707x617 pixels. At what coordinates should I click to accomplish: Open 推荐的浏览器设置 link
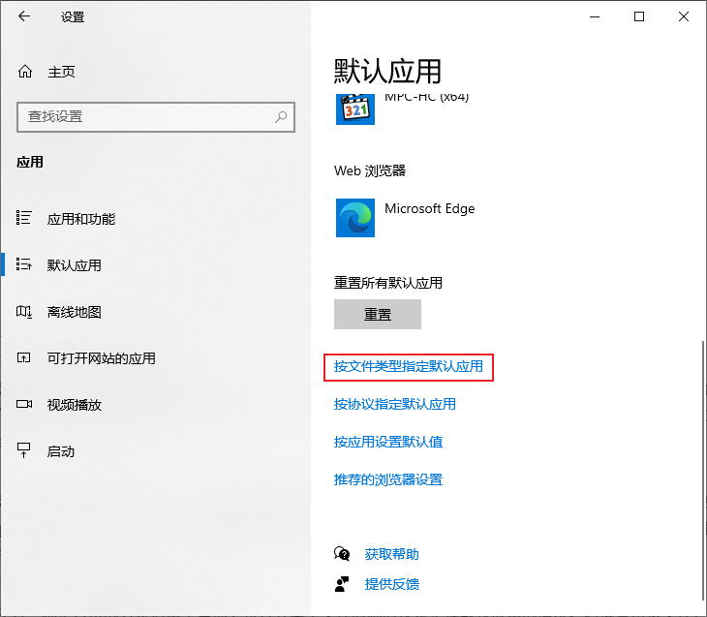pos(388,479)
